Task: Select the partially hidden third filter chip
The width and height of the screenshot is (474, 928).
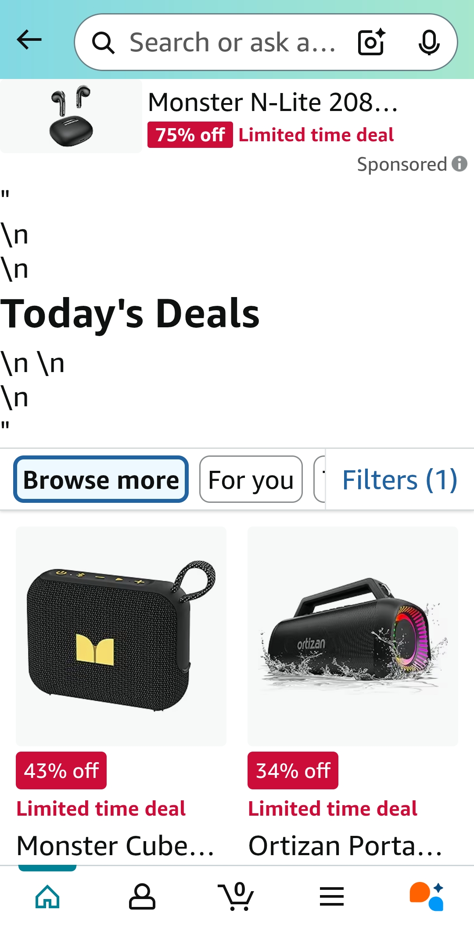Action: [320, 479]
